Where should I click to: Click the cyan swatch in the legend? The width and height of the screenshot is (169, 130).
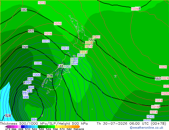[x=36, y=127]
